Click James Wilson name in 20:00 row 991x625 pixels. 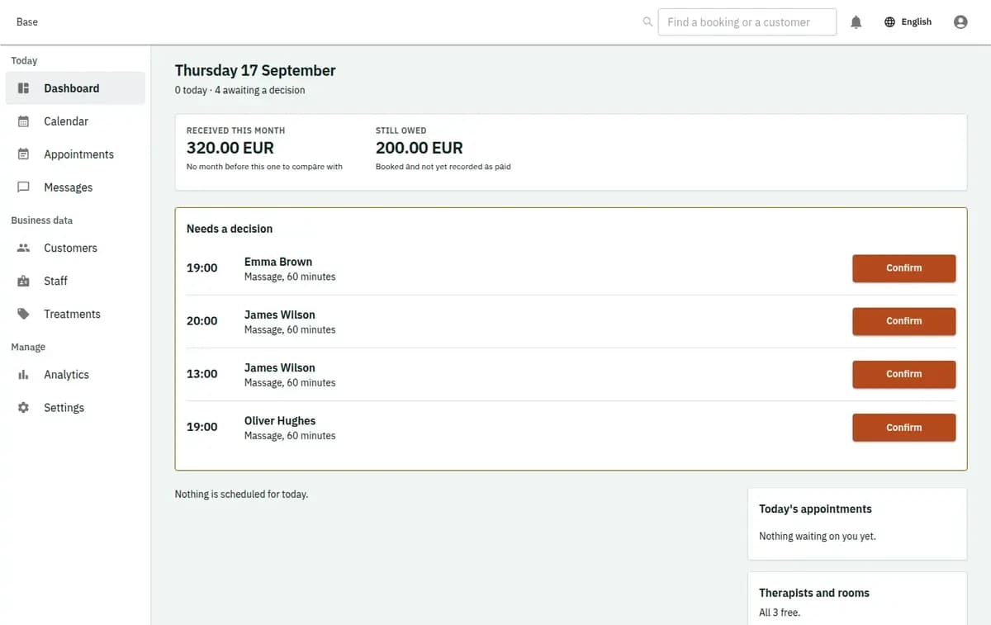coord(280,315)
